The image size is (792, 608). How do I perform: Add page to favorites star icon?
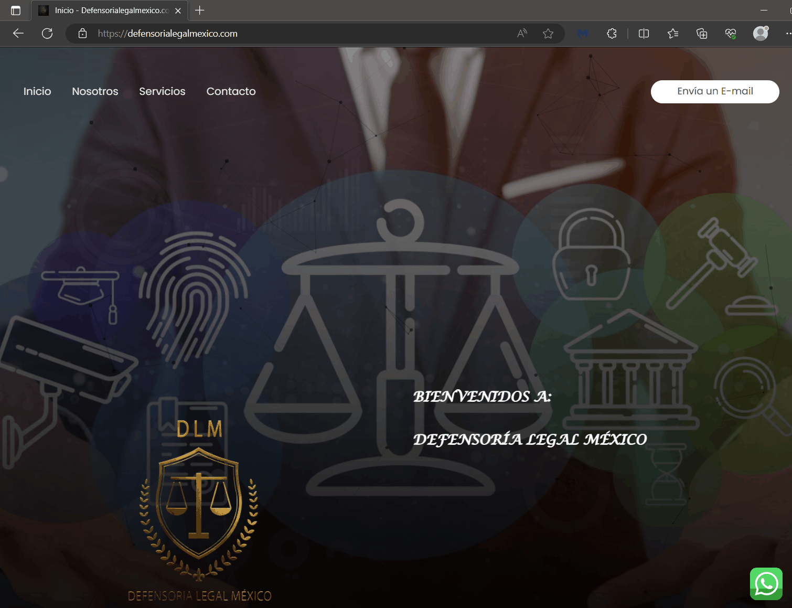pyautogui.click(x=548, y=34)
